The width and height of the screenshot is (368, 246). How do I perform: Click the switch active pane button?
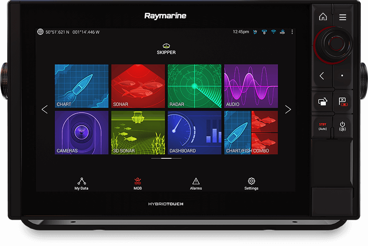pos(323,102)
